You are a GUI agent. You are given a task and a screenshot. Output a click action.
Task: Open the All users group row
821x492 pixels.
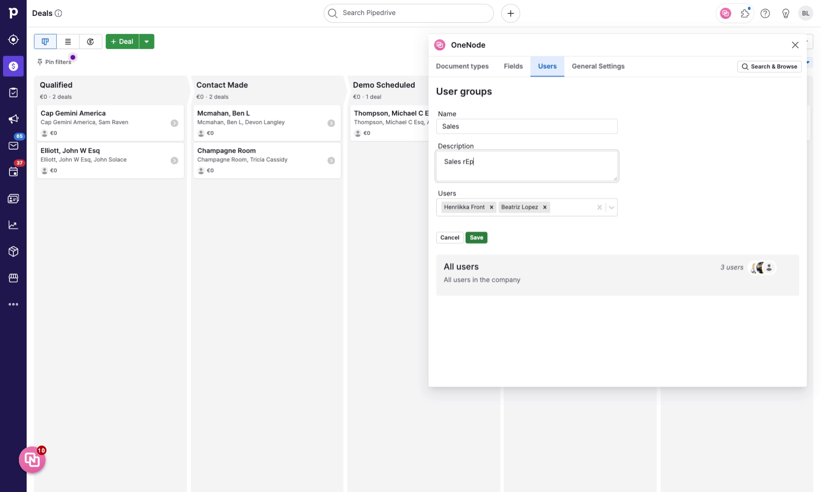(x=617, y=275)
